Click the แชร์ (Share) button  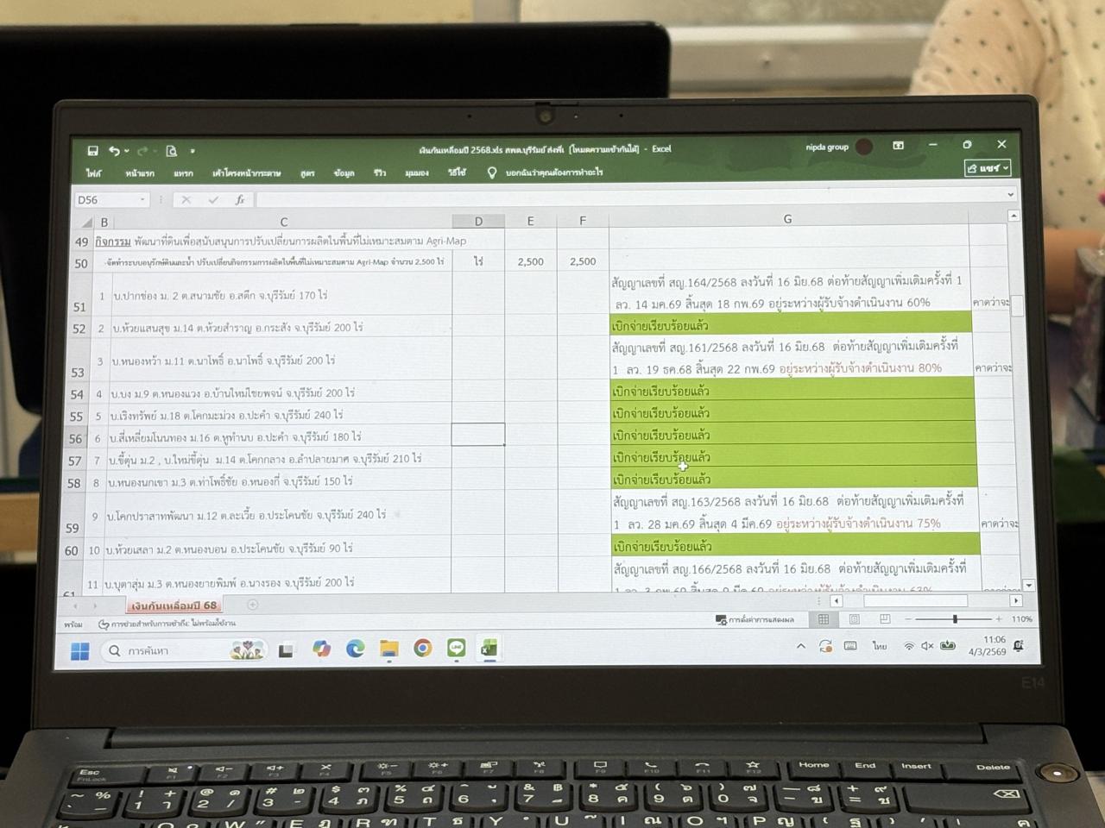point(988,168)
